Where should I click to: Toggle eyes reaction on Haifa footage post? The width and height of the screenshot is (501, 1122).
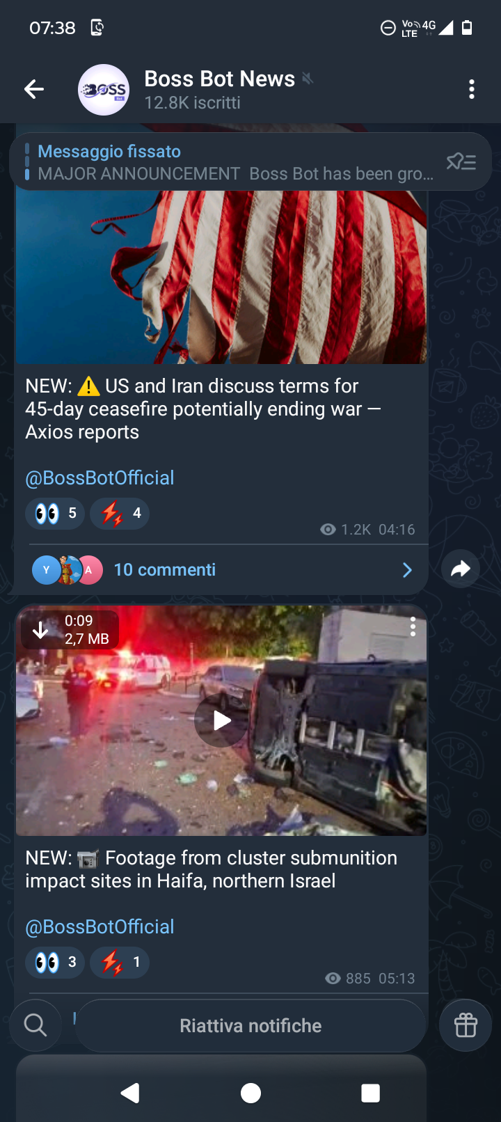click(55, 963)
